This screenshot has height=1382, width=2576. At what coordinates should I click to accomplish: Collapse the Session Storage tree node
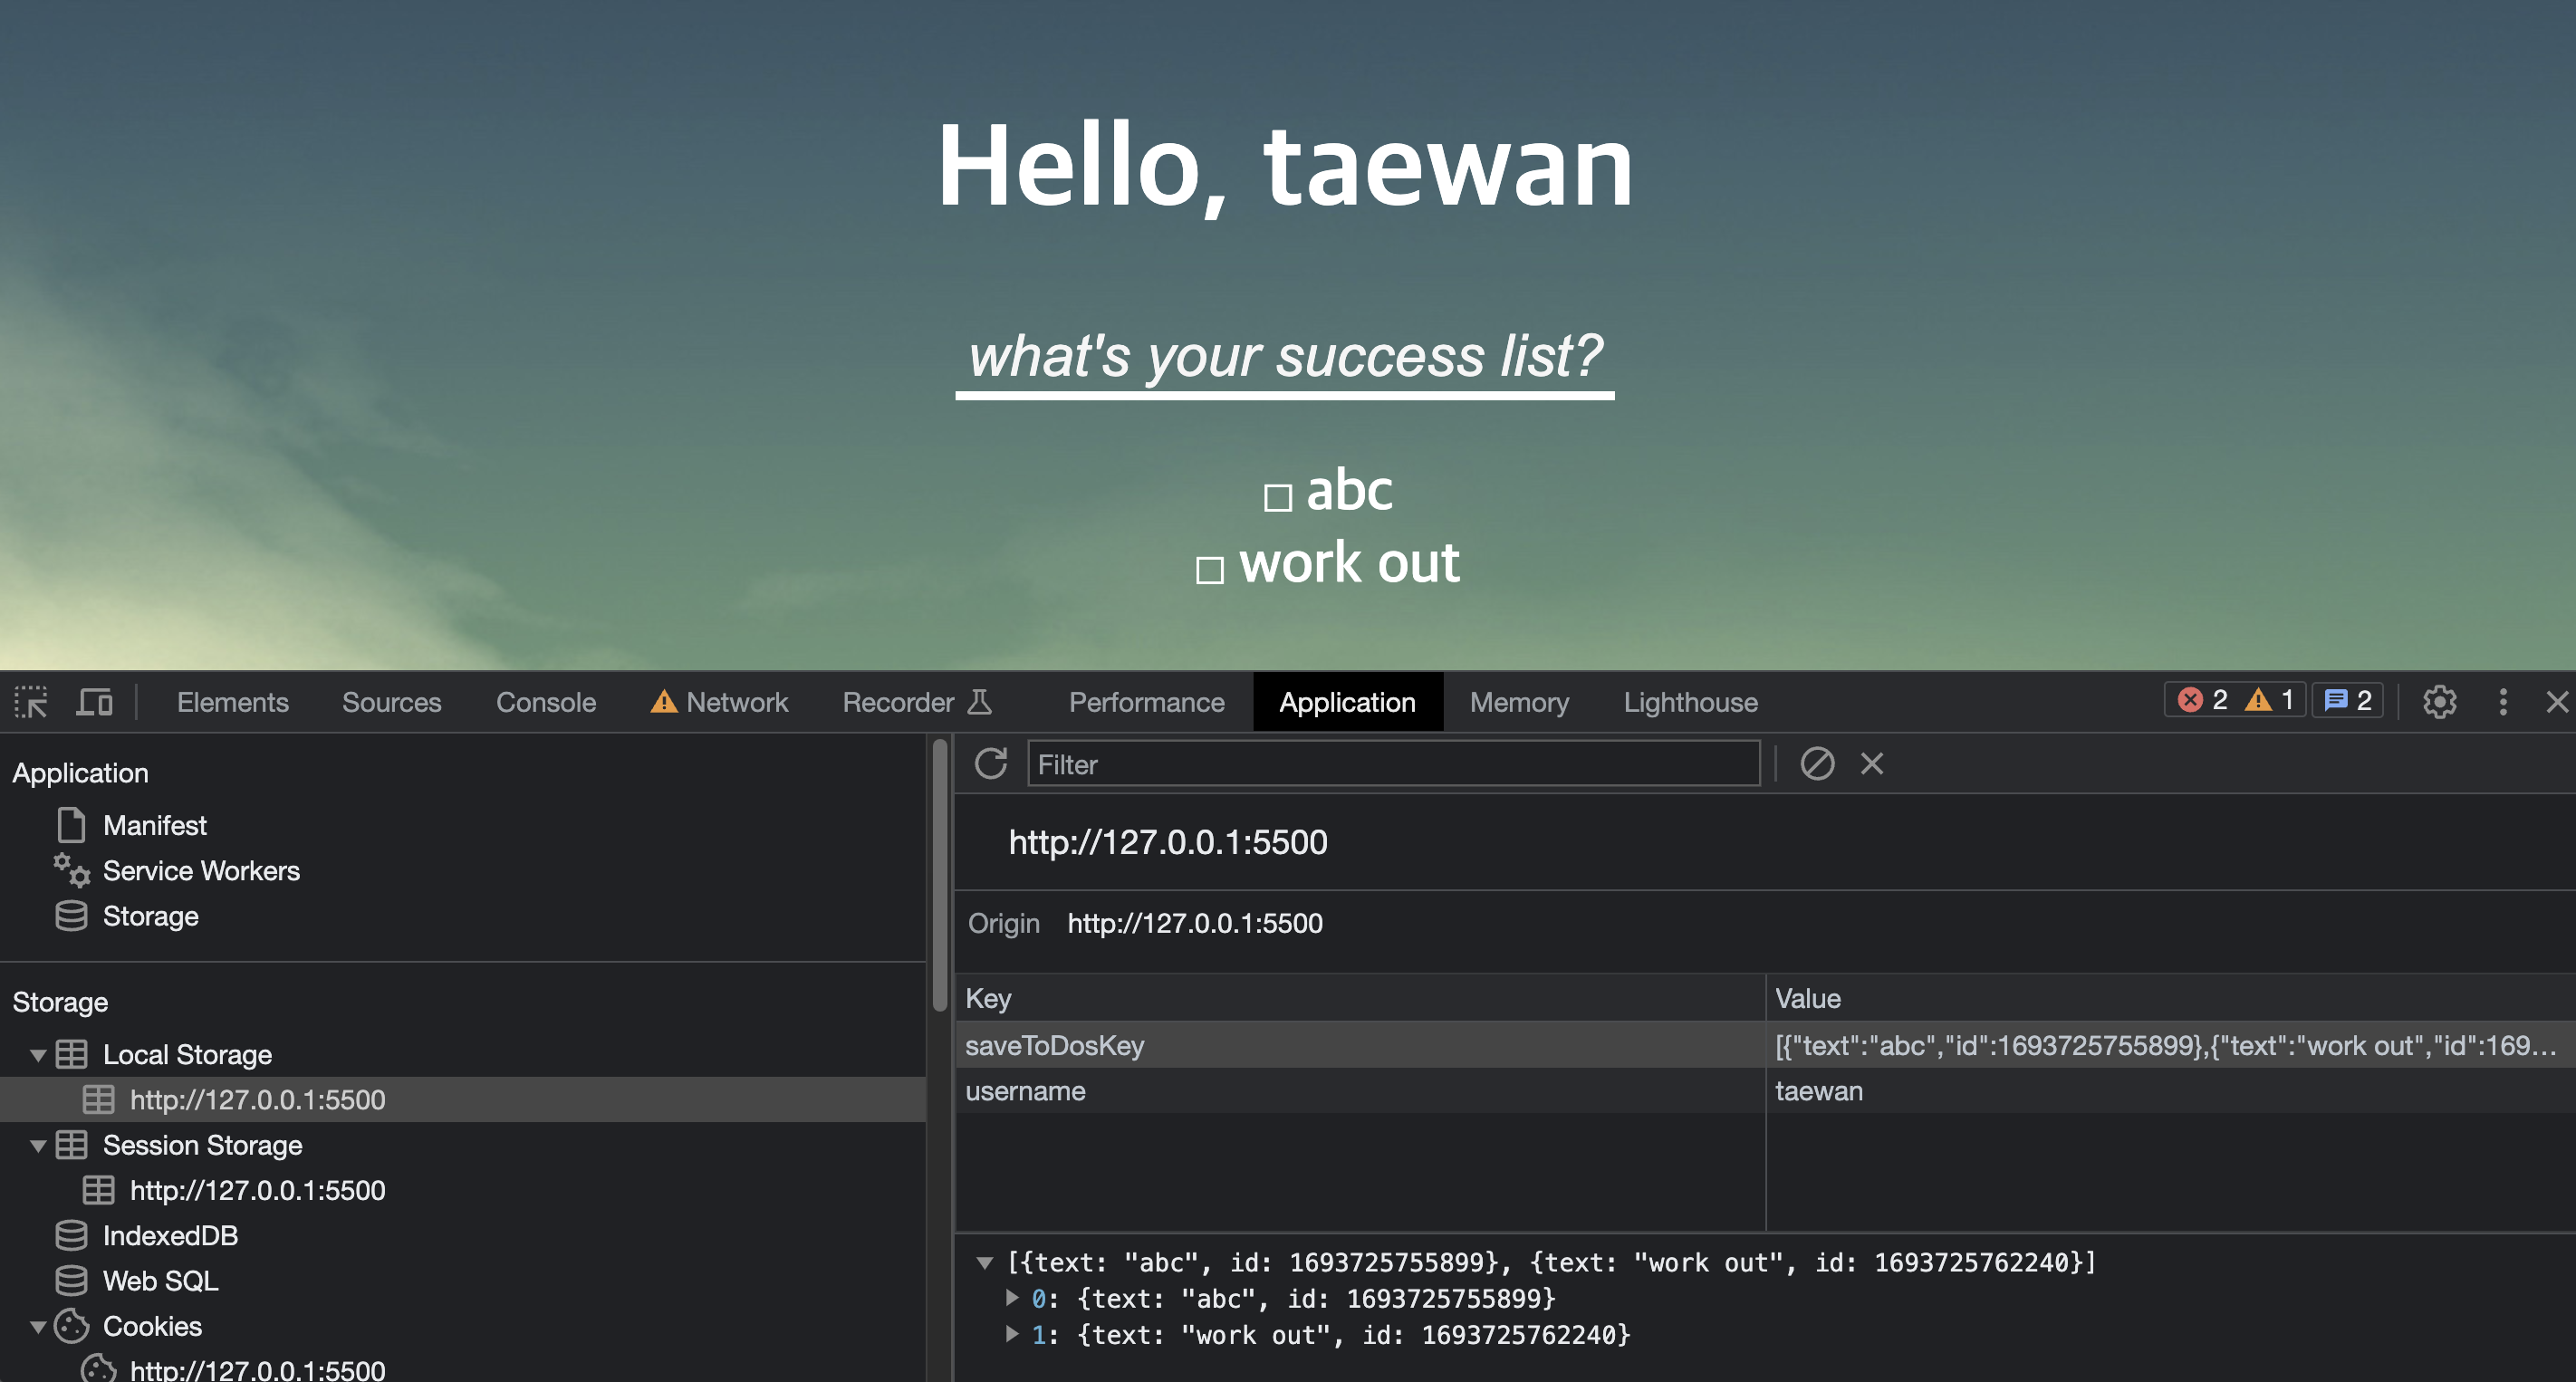tap(38, 1146)
